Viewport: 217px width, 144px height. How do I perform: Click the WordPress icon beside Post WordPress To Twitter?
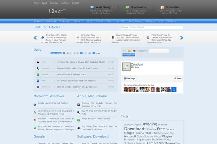click(148, 37)
